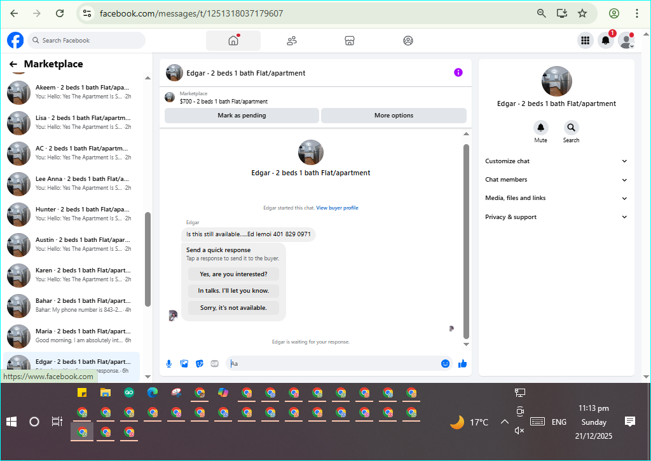Click the Facebook logo

pyautogui.click(x=15, y=40)
